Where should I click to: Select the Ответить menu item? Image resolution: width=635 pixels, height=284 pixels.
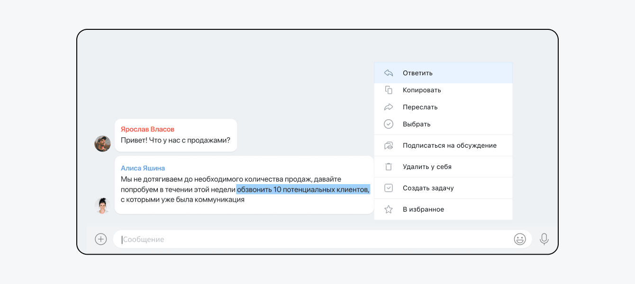[417, 73]
